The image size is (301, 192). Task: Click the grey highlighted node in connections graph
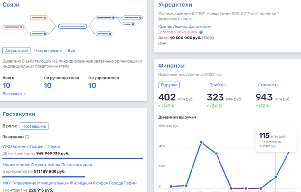click(106, 18)
